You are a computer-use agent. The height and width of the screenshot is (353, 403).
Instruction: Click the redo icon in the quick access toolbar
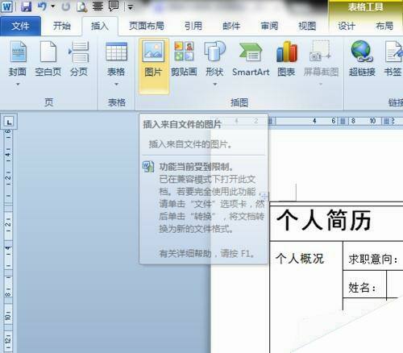click(65, 6)
